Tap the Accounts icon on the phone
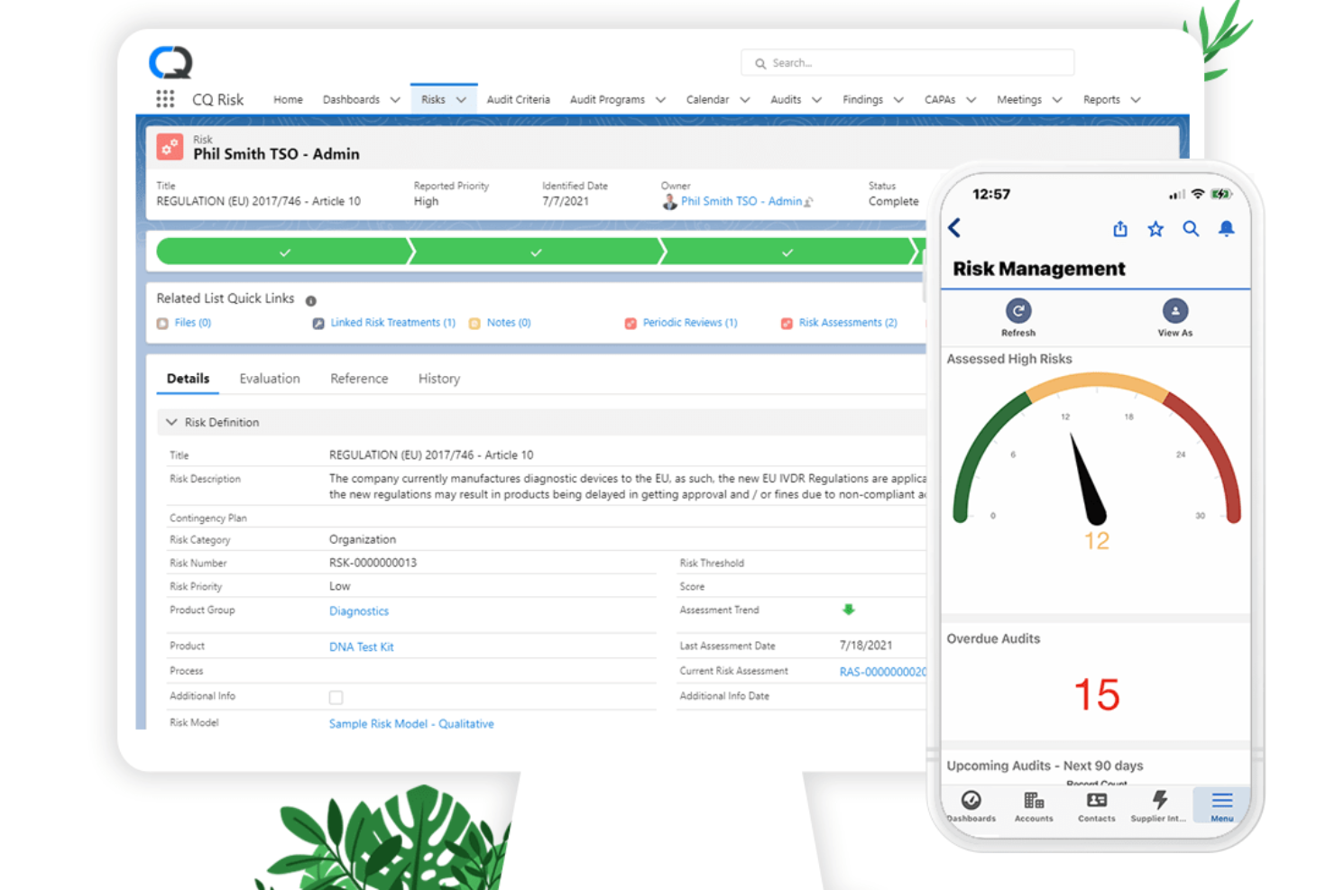 [x=1033, y=805]
